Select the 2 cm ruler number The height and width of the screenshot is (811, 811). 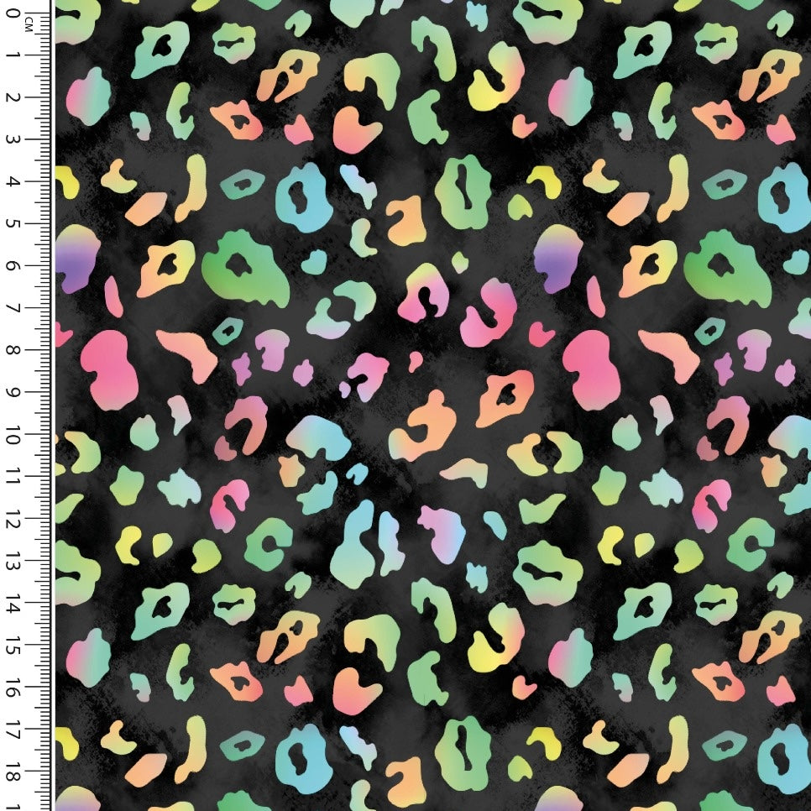(x=12, y=97)
